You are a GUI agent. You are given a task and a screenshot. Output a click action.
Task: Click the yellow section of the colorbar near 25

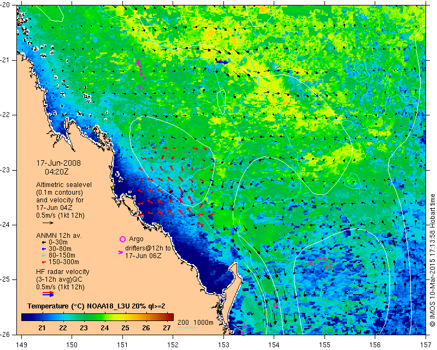pyautogui.click(x=126, y=317)
